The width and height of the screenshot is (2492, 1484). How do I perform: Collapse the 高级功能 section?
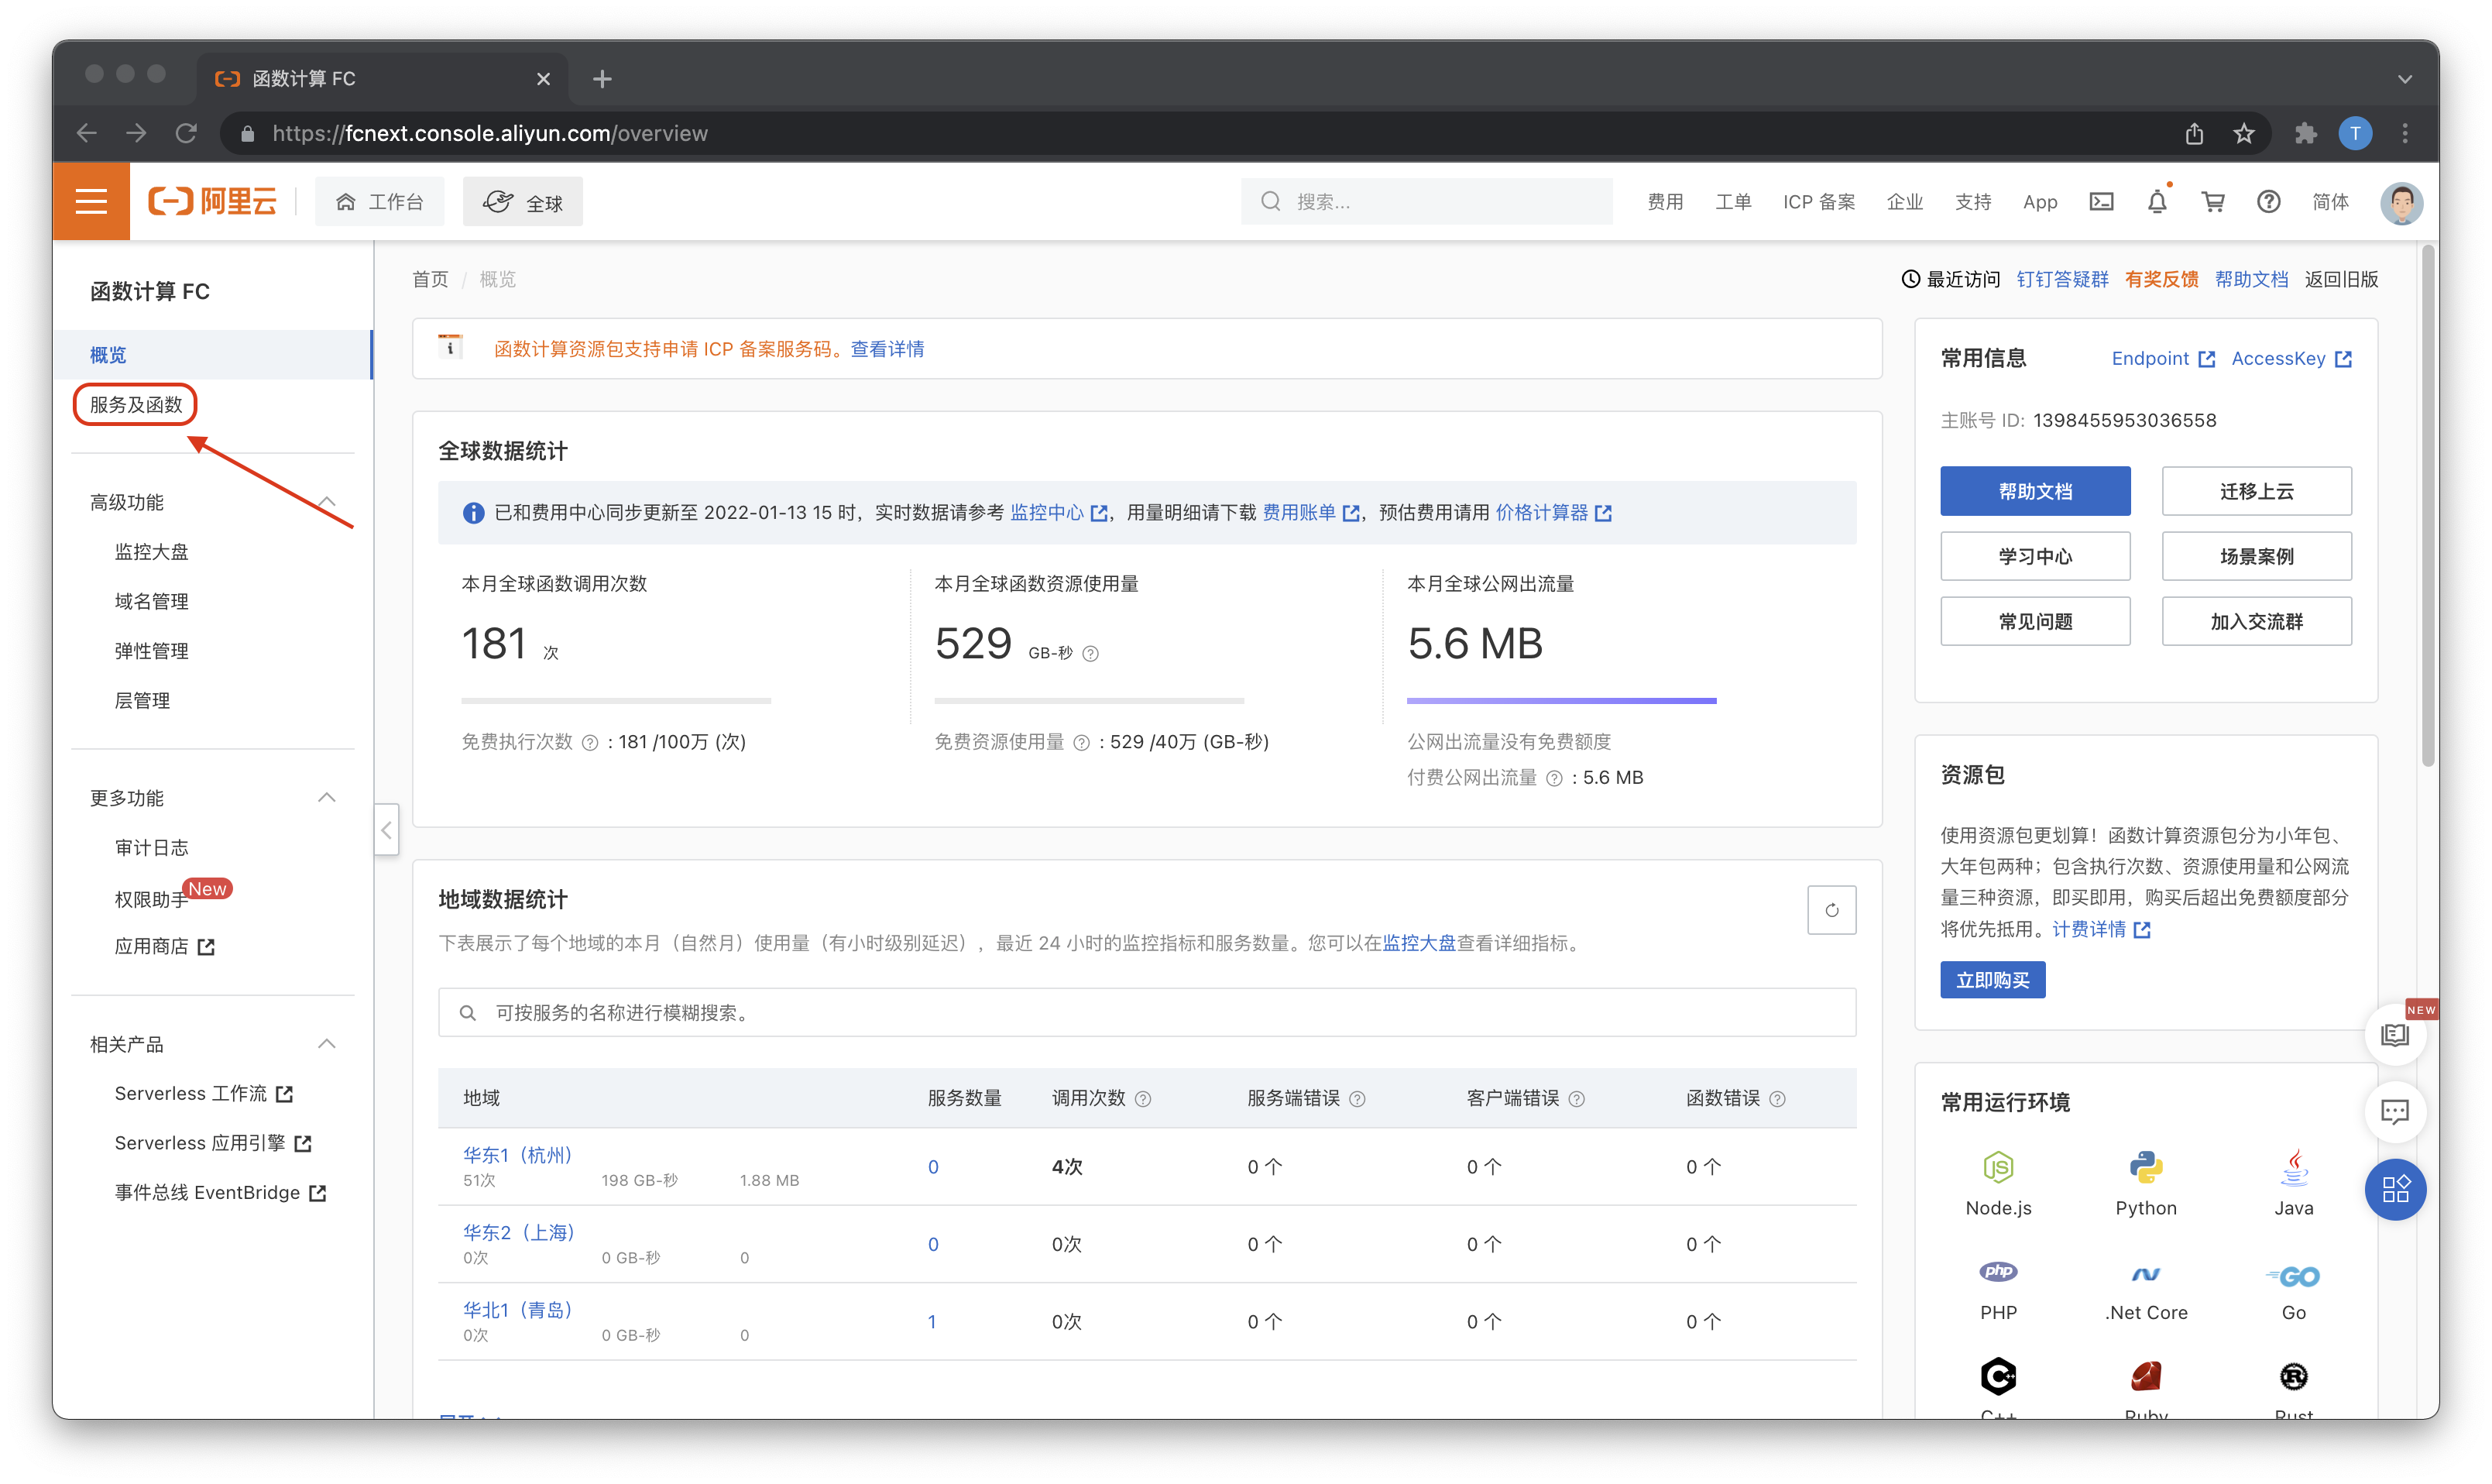click(327, 502)
